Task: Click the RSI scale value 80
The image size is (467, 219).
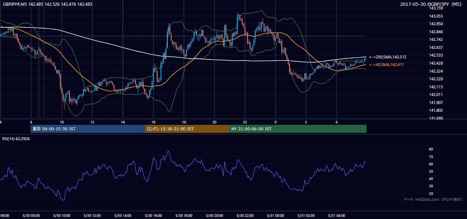Action: [431, 149]
